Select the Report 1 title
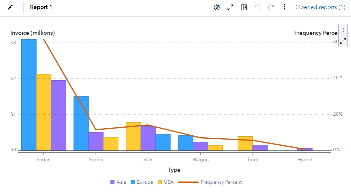 41,7
